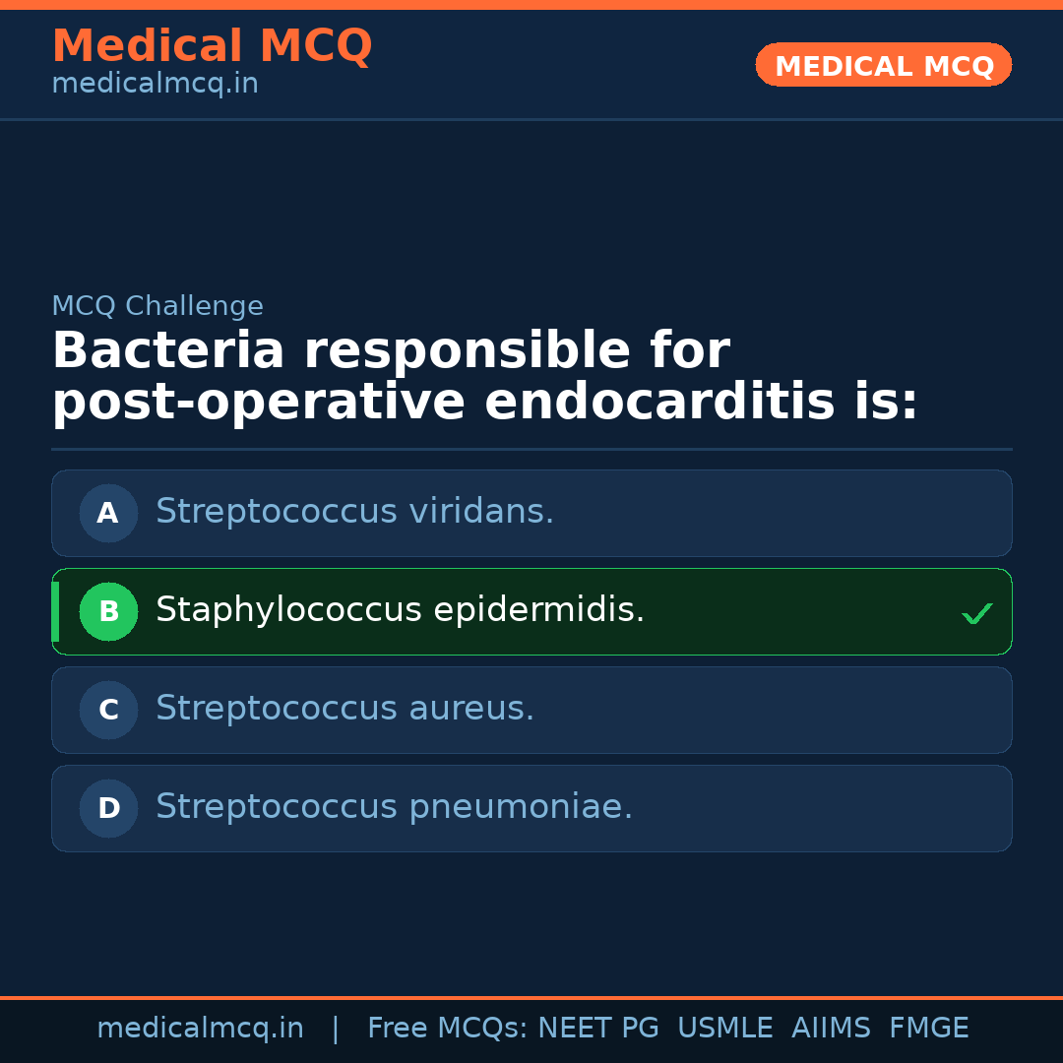Select answer Staphylococcus epidermidis
Image resolution: width=1063 pixels, height=1063 pixels.
400,610
